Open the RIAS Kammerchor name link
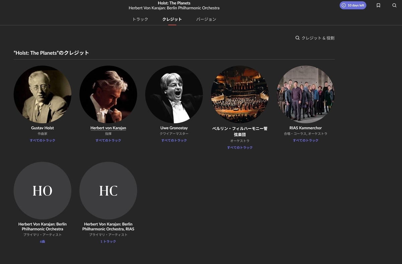This screenshot has width=402, height=264. pyautogui.click(x=306, y=128)
